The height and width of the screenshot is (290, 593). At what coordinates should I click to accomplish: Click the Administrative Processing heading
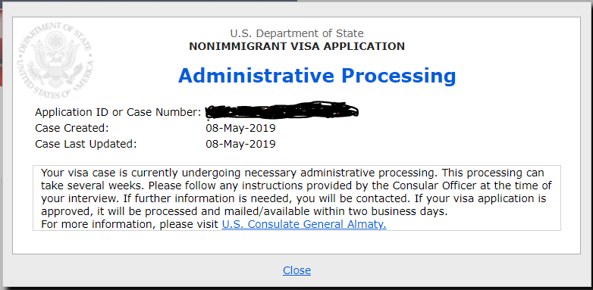tap(317, 76)
